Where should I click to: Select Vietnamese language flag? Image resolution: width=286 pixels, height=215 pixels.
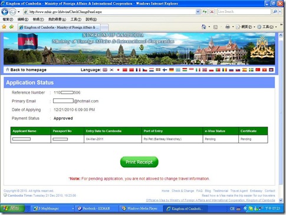(264, 70)
